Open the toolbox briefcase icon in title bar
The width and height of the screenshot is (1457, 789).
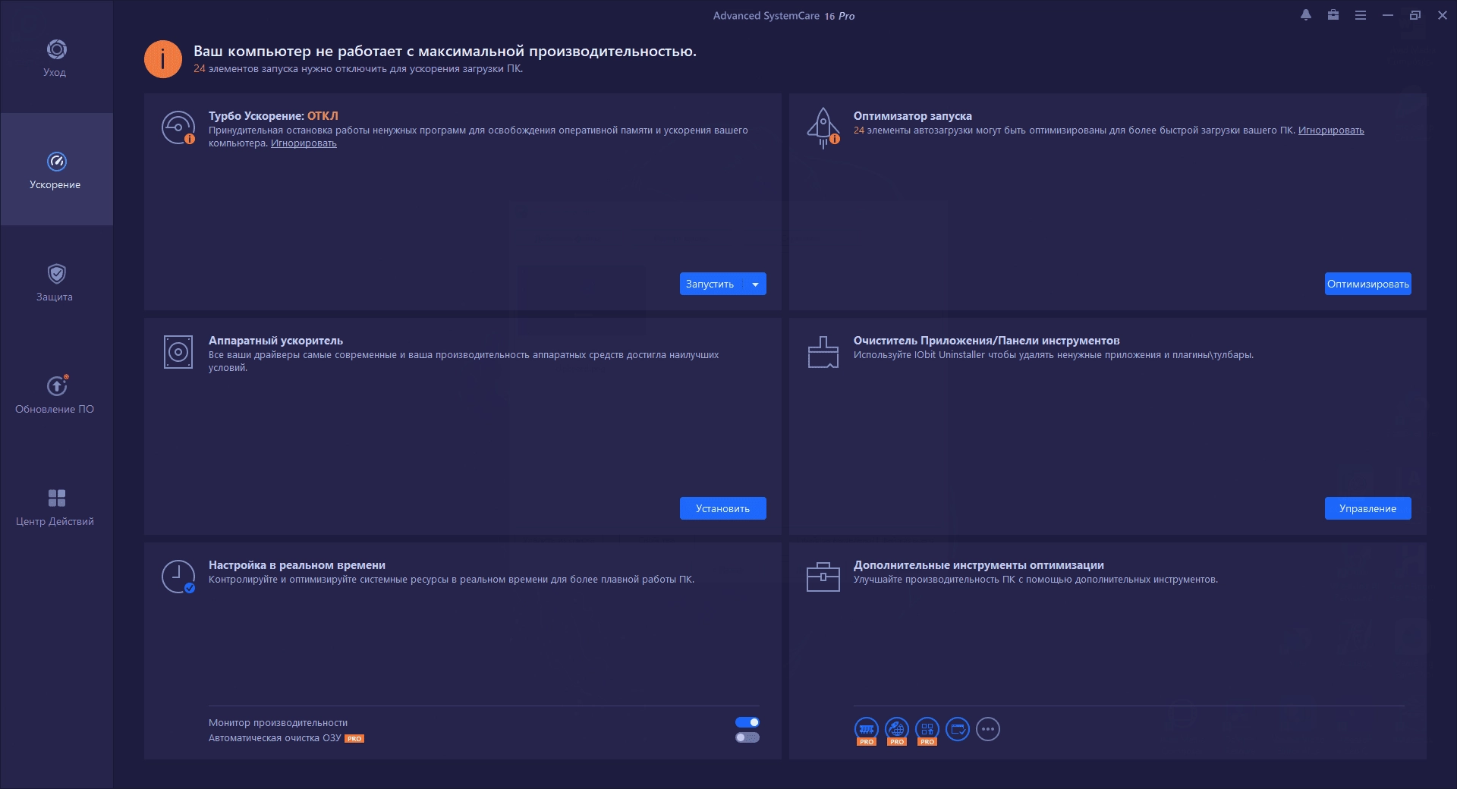coord(1333,15)
